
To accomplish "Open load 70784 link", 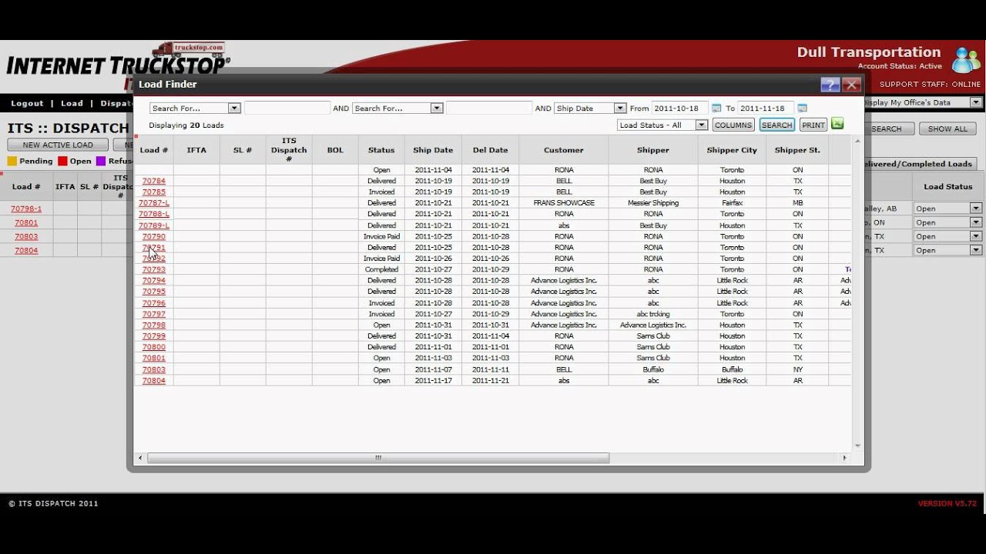I will pyautogui.click(x=154, y=181).
